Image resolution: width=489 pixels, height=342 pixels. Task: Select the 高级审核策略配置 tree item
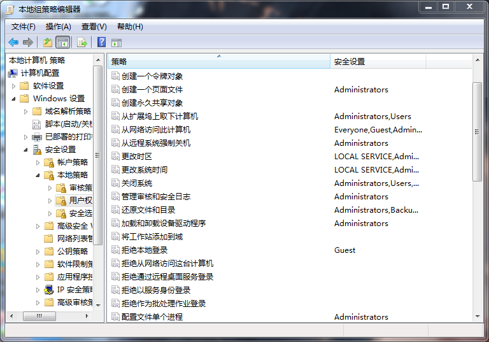[x=74, y=303]
